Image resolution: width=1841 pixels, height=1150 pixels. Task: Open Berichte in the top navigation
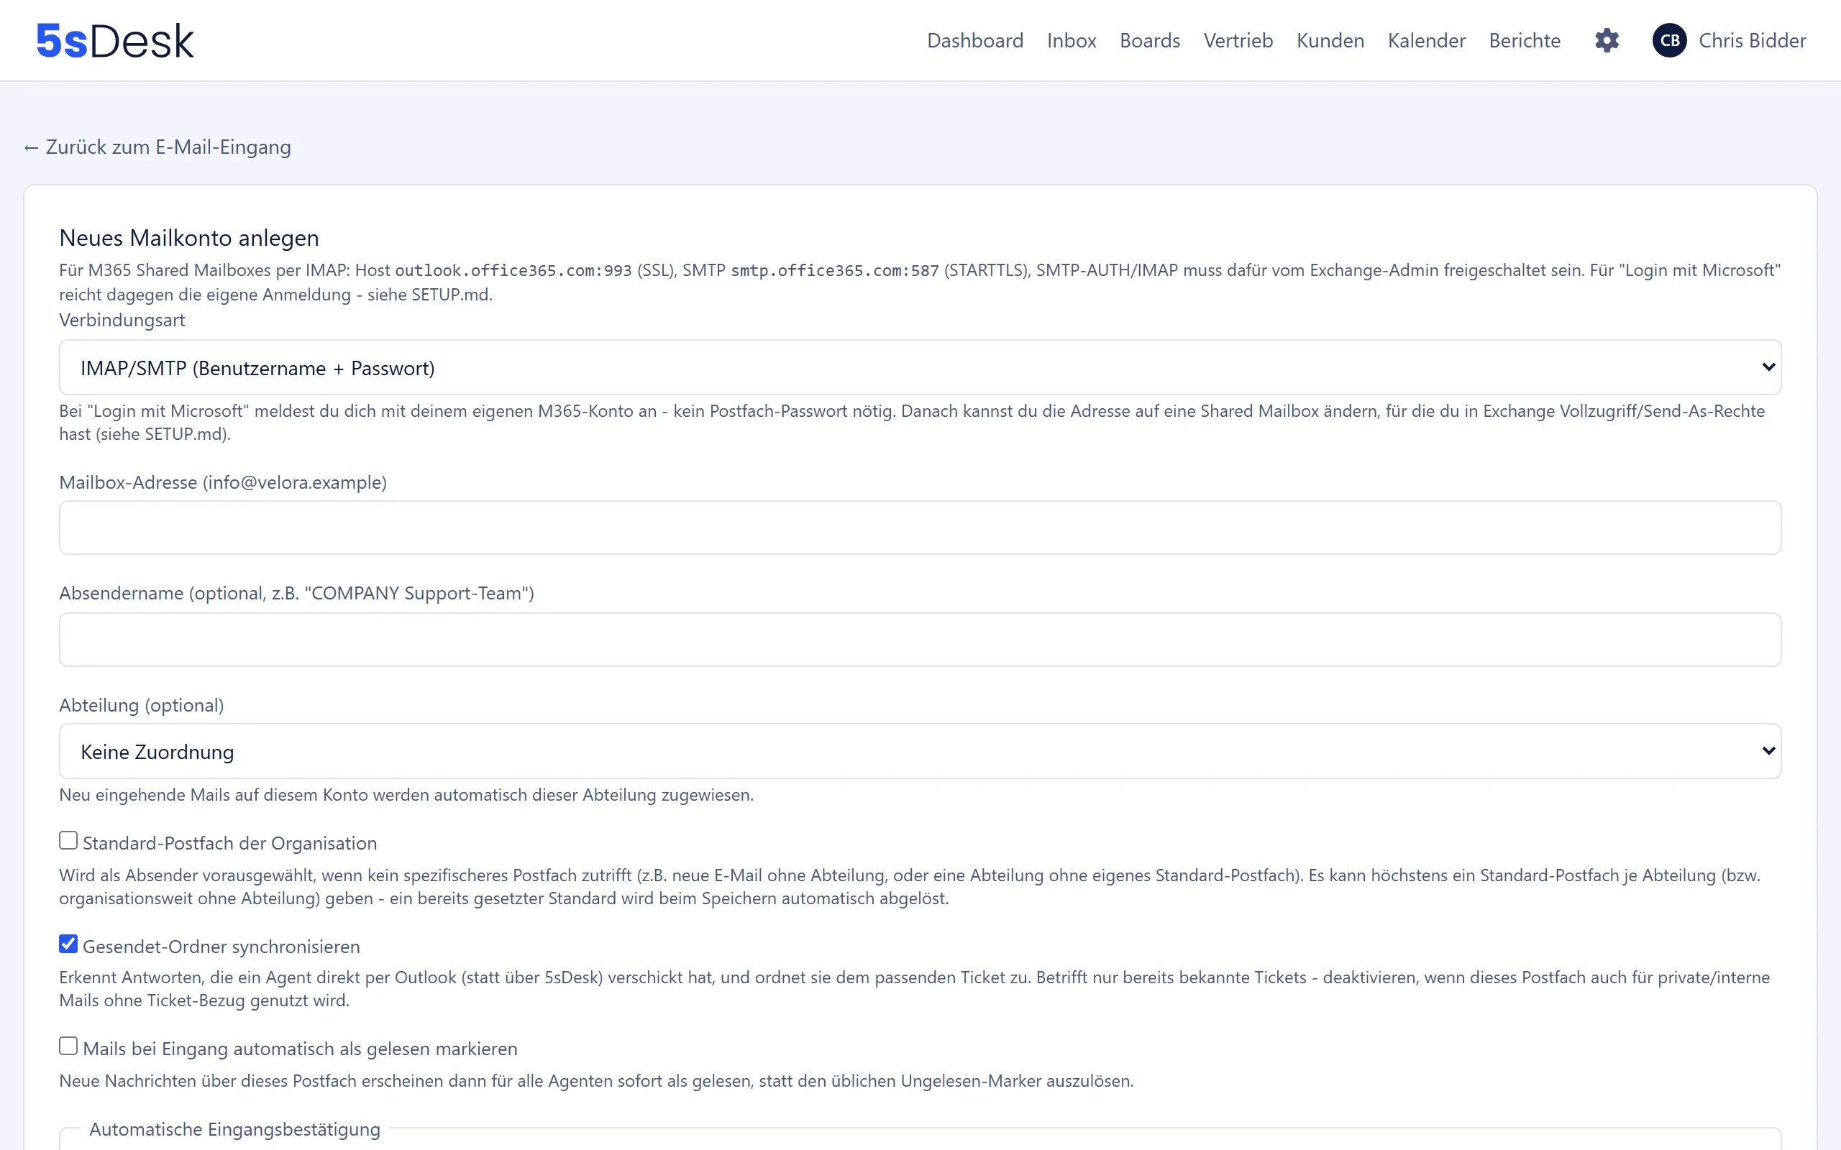coord(1525,40)
